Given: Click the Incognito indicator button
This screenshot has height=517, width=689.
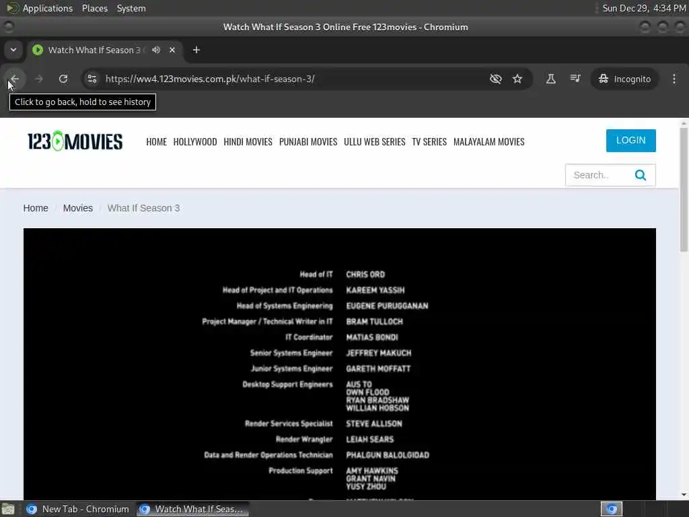Looking at the screenshot, I should [624, 79].
